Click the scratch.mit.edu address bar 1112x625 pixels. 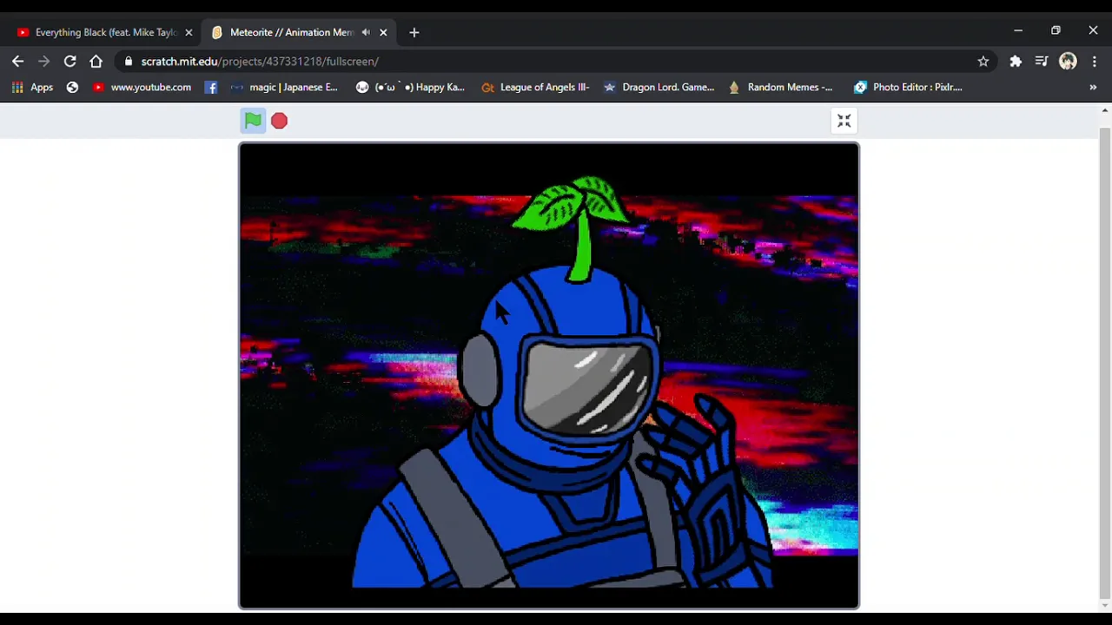[556, 62]
